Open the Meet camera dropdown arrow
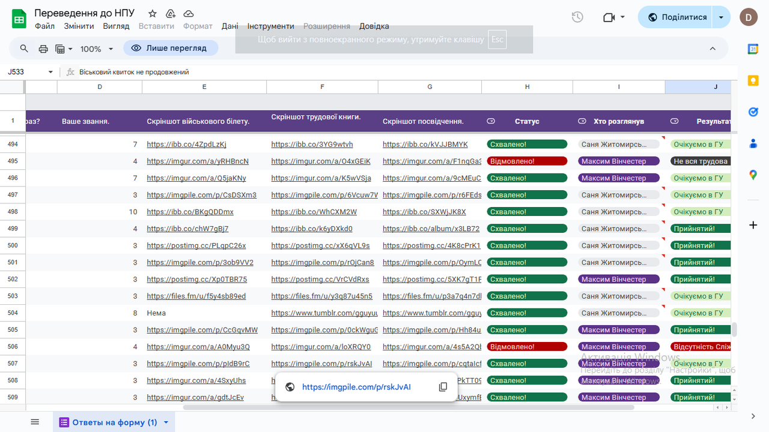 (x=622, y=17)
